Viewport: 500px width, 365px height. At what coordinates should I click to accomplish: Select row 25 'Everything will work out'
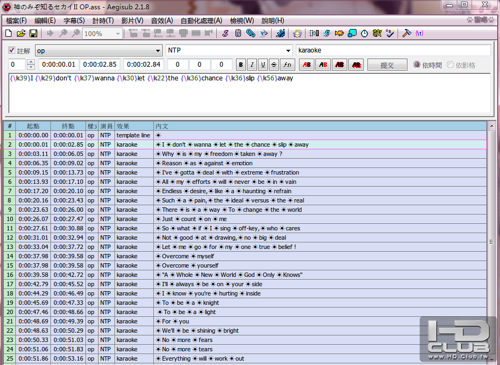(x=245, y=358)
